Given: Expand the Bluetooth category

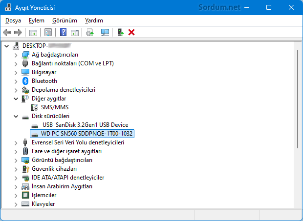Looking at the screenshot, I should [16, 81].
